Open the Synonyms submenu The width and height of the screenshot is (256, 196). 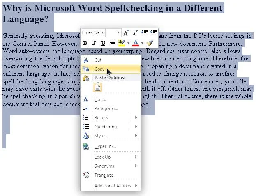click(111, 166)
